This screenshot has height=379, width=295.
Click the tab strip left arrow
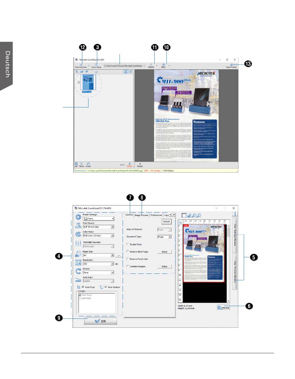coord(170,215)
